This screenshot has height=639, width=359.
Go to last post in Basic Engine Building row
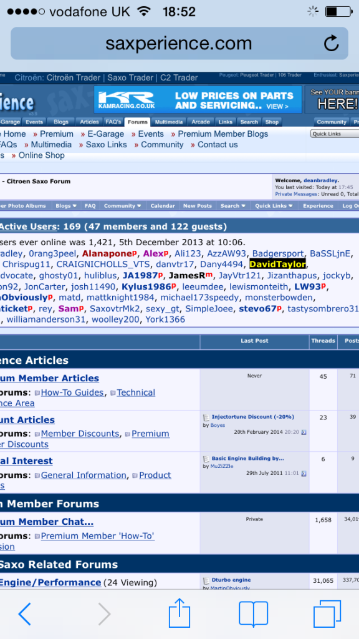point(304,474)
